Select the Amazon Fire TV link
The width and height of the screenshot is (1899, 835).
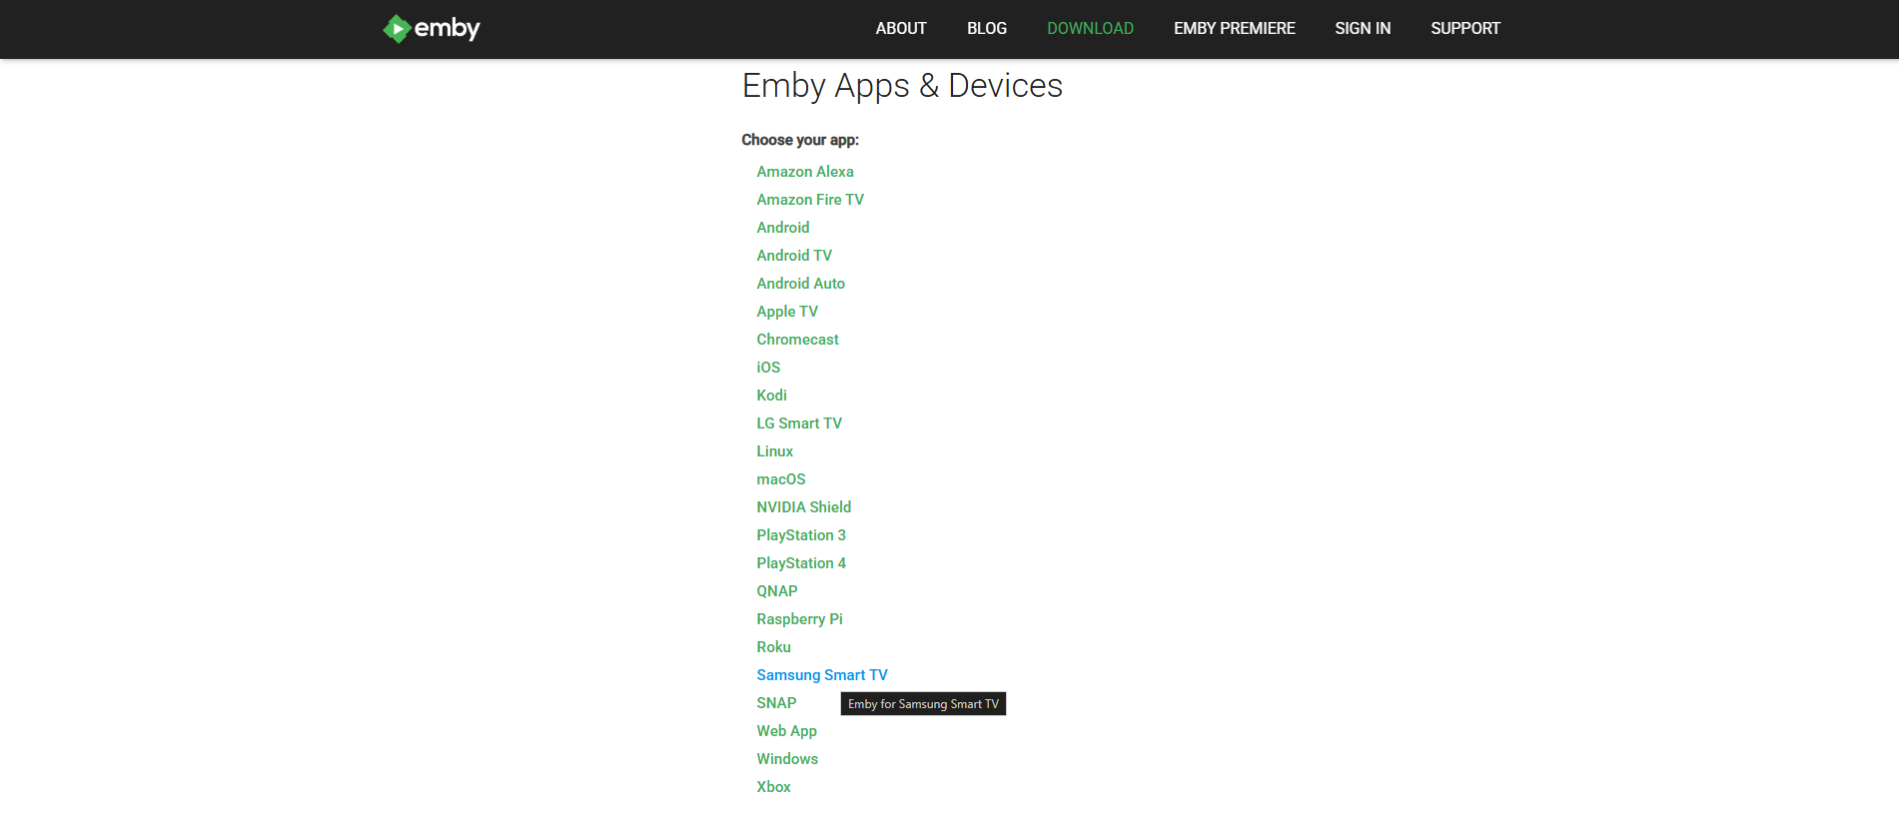click(x=810, y=200)
